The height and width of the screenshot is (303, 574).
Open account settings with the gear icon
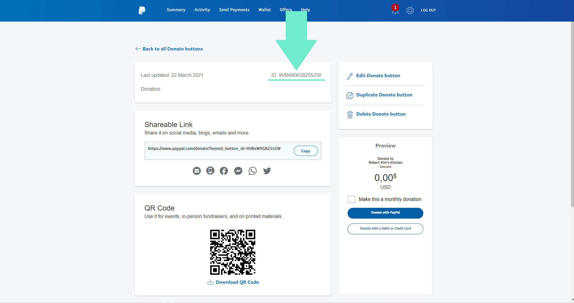tap(410, 10)
